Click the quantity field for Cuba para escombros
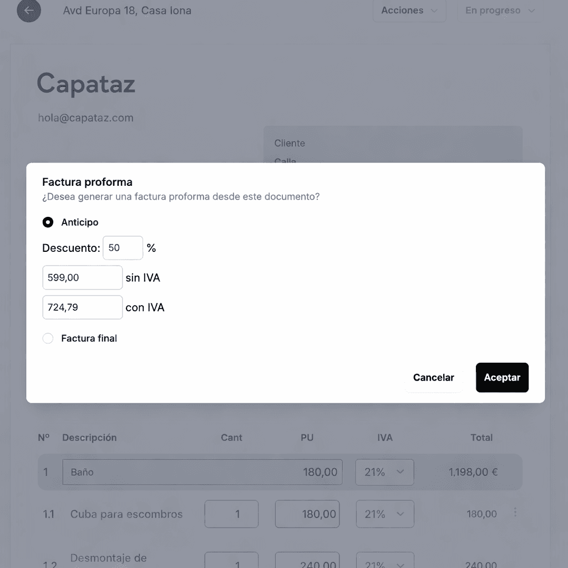568x568 pixels. pos(231,514)
